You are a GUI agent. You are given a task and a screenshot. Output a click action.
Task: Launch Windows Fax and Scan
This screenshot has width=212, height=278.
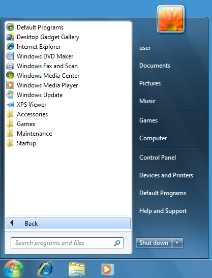(47, 66)
